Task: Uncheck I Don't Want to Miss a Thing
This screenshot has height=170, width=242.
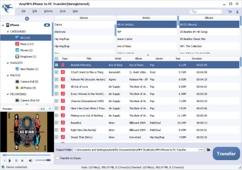Action: click(x=56, y=72)
